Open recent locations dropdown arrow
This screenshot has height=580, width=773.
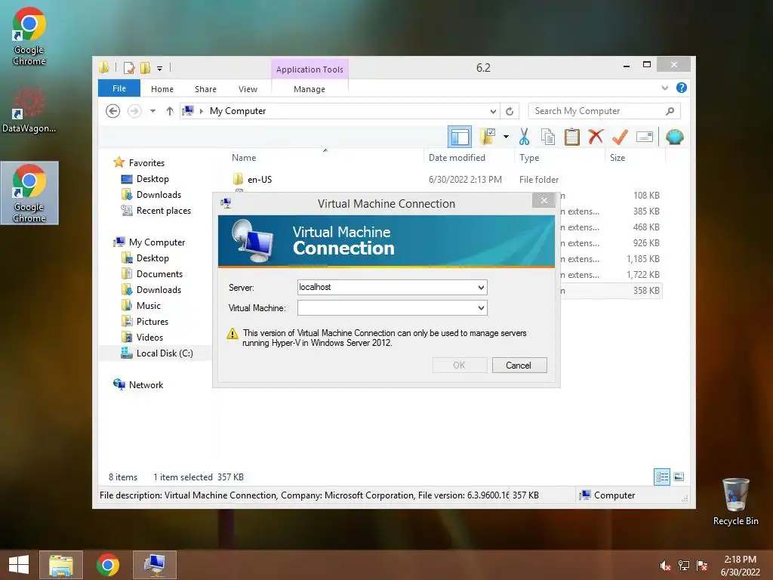(x=152, y=111)
